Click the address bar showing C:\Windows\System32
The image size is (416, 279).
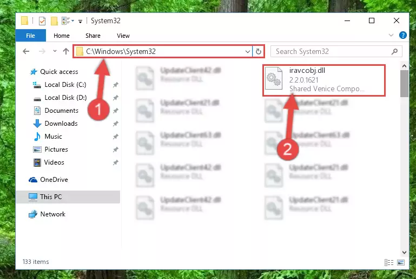[162, 51]
